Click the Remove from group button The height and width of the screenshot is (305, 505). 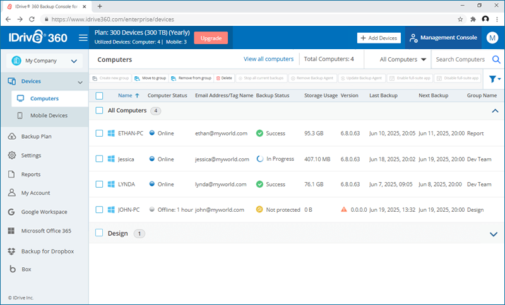pyautogui.click(x=191, y=78)
